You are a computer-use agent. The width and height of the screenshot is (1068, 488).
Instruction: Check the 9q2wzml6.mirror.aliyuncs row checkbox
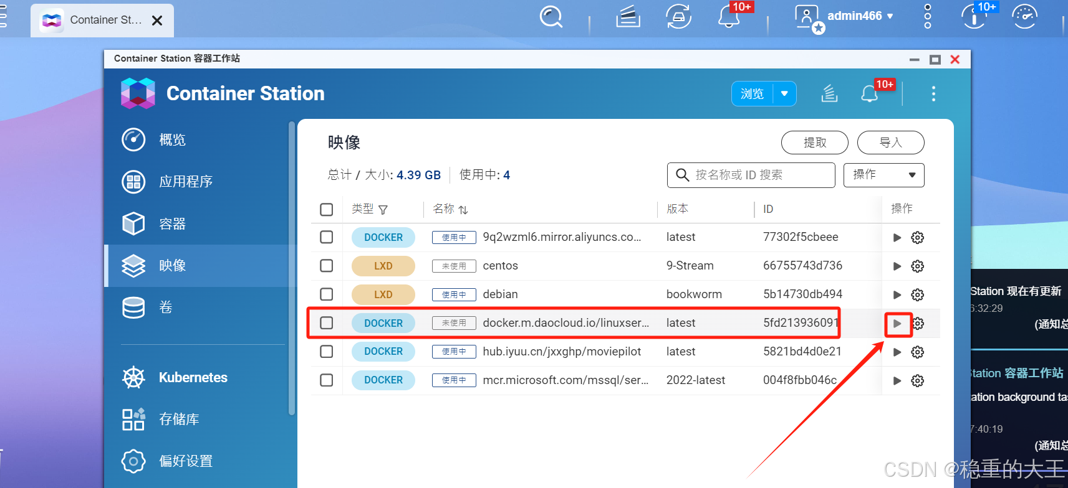pos(326,237)
